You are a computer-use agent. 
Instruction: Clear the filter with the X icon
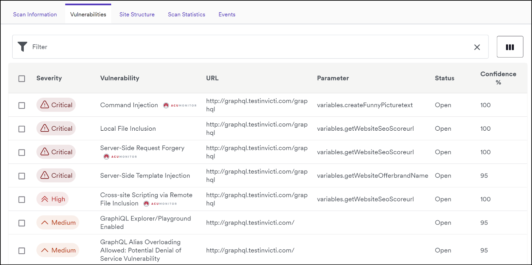(x=477, y=47)
